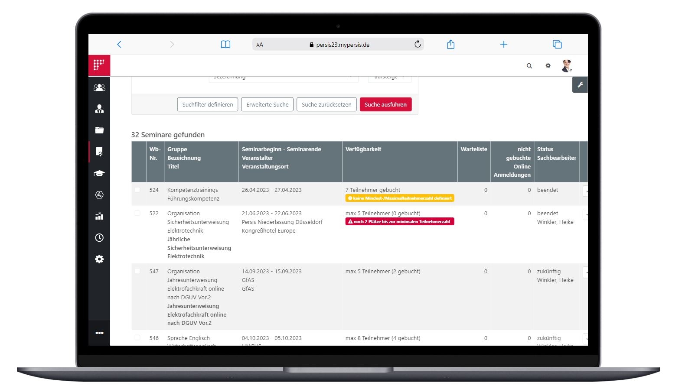Click the 32 Seminare gefunden heading

[x=168, y=135]
